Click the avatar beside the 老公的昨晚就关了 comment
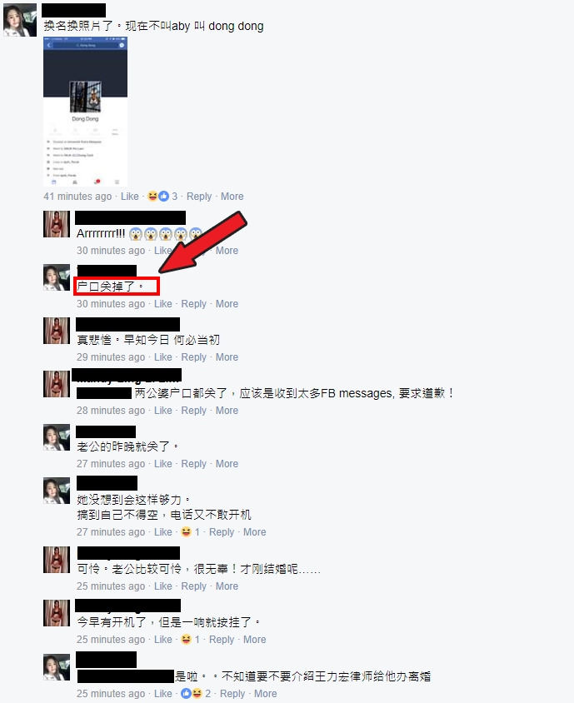Viewport: 574px width, 703px height. click(x=57, y=437)
